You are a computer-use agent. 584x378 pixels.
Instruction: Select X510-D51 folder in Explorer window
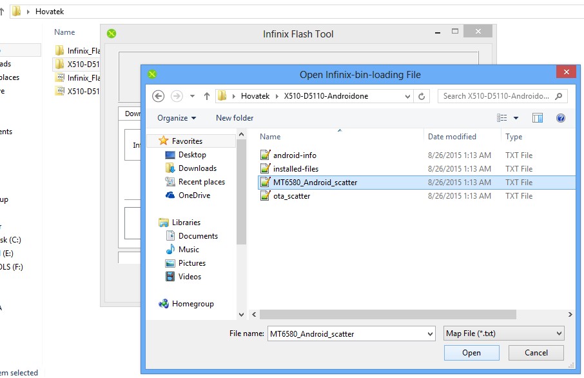point(77,64)
